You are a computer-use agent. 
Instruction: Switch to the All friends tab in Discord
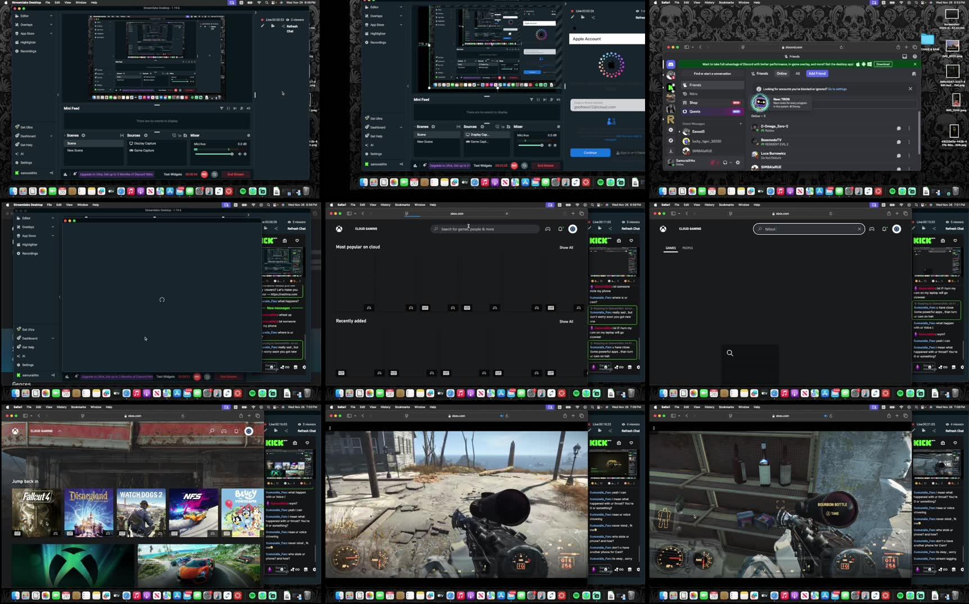798,74
